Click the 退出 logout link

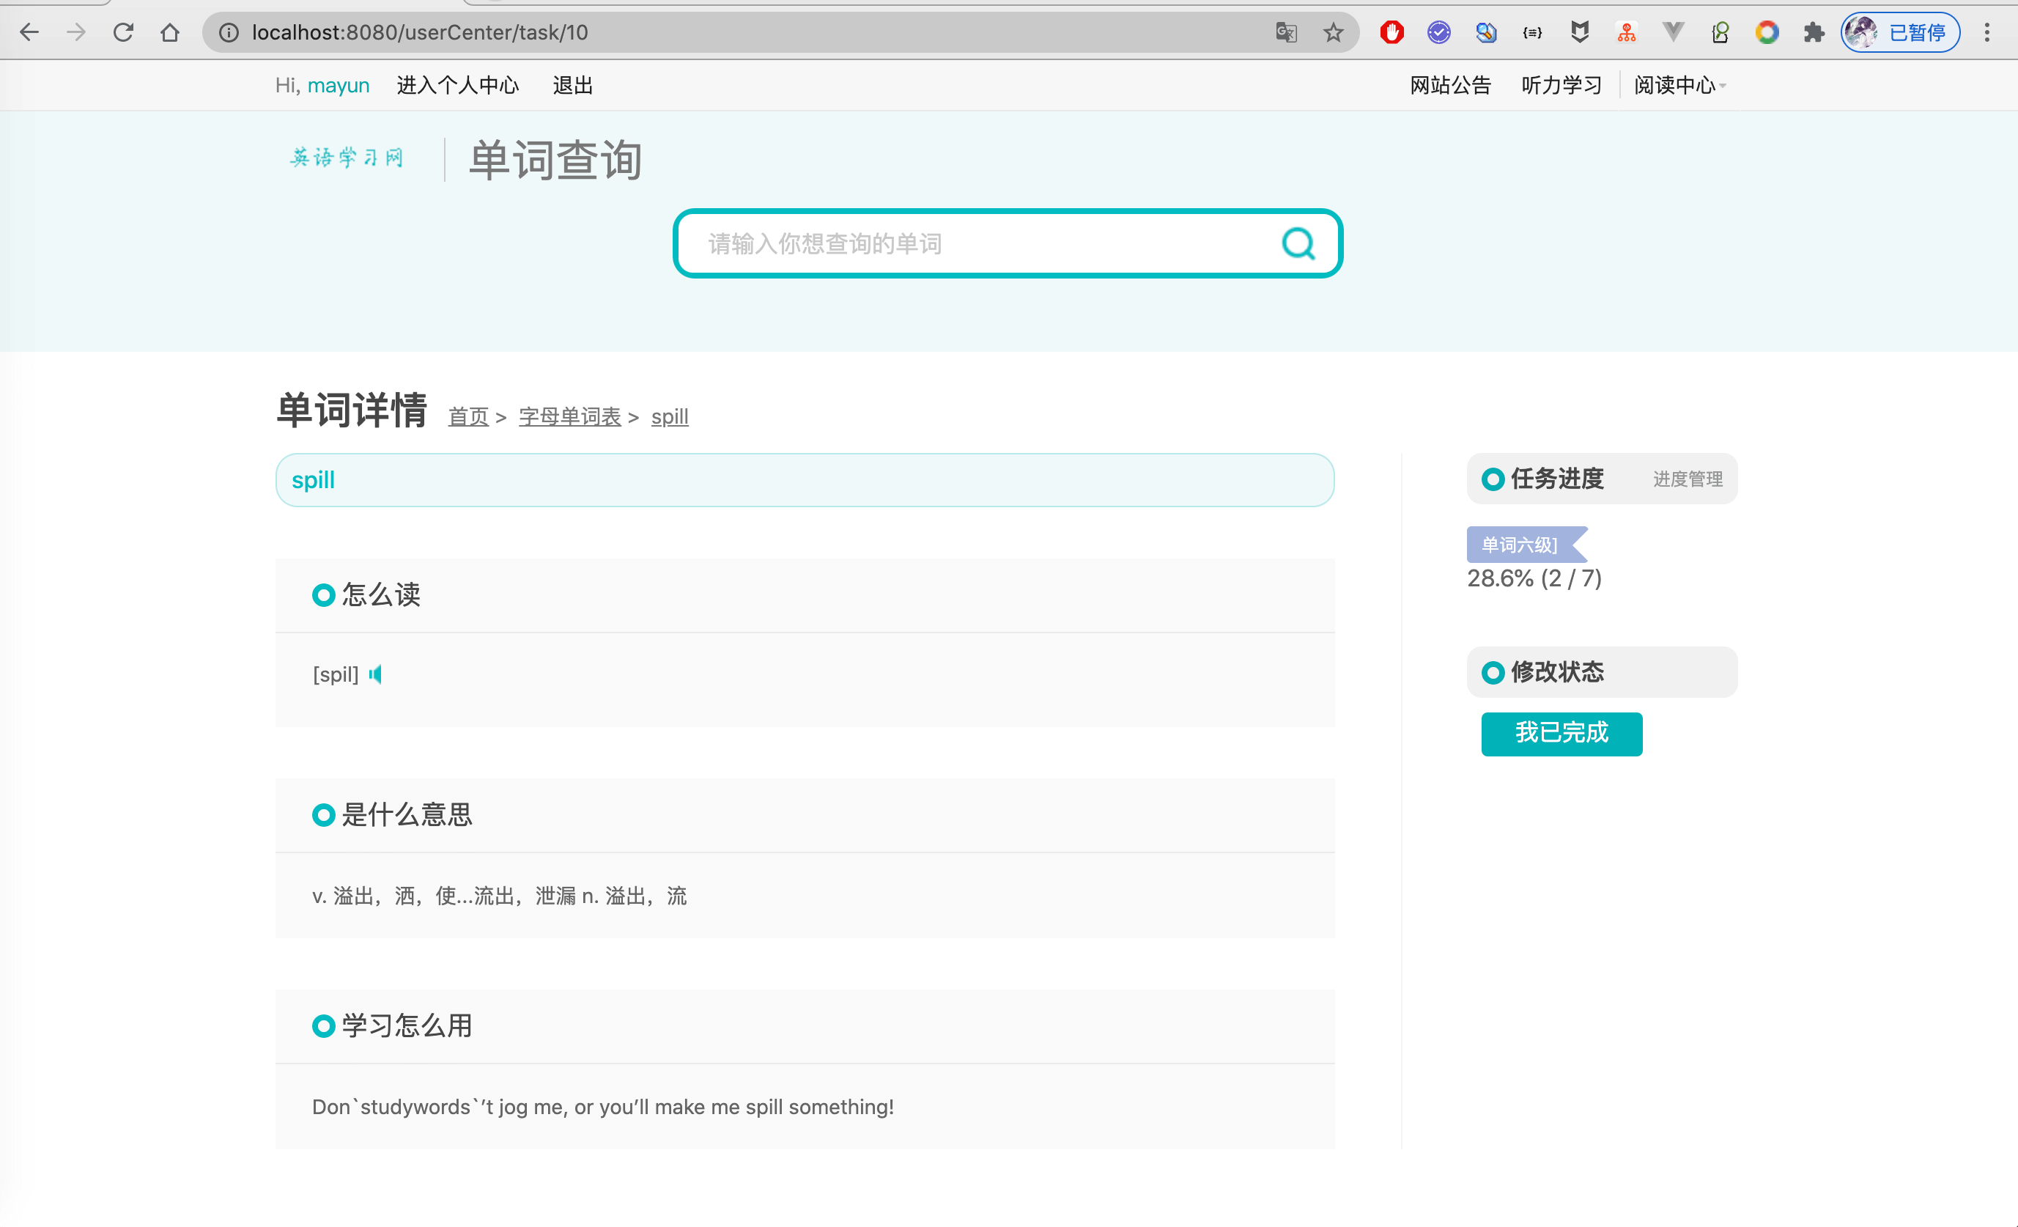tap(572, 85)
